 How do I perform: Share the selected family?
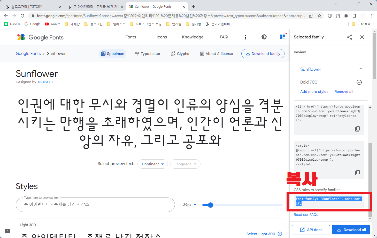pyautogui.click(x=350, y=37)
